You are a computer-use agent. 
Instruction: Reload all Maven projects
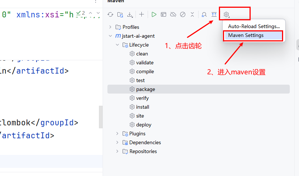point(110,14)
